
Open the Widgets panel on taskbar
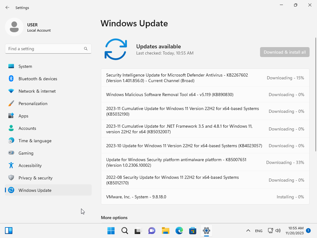pyautogui.click(x=9, y=231)
